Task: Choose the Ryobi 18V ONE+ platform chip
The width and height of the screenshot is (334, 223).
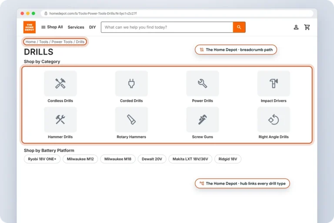Action: pyautogui.click(x=42, y=159)
